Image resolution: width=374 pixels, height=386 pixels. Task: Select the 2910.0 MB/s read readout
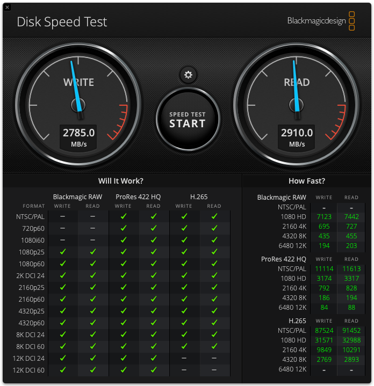[x=297, y=137]
